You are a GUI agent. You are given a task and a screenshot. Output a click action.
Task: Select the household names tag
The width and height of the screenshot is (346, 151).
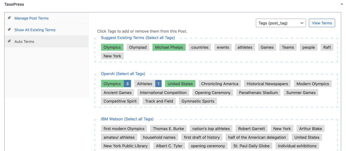(x=159, y=138)
